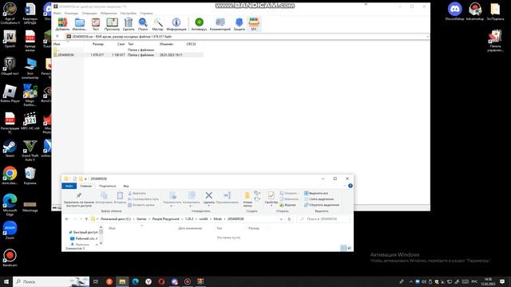Screen dimensions: 511x287
Task: Click Explorer search field
Action: click(x=323, y=219)
